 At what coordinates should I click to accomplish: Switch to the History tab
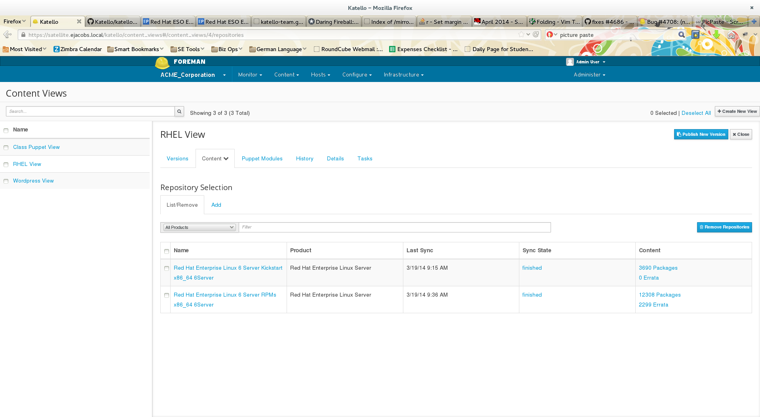point(304,158)
